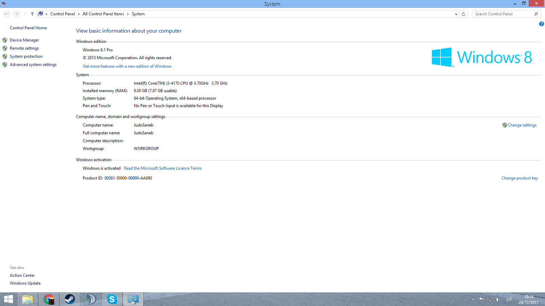Select JudoSaneb next to Computer name
The height and width of the screenshot is (306, 545).
(143, 125)
